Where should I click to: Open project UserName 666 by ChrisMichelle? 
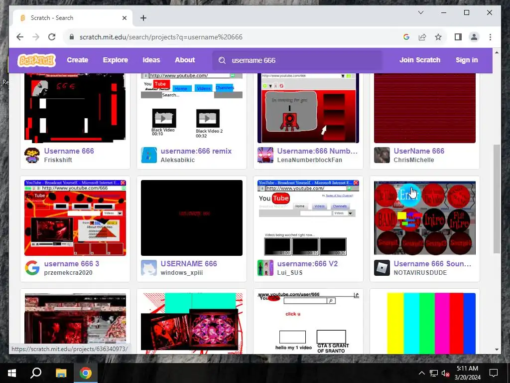point(419,151)
